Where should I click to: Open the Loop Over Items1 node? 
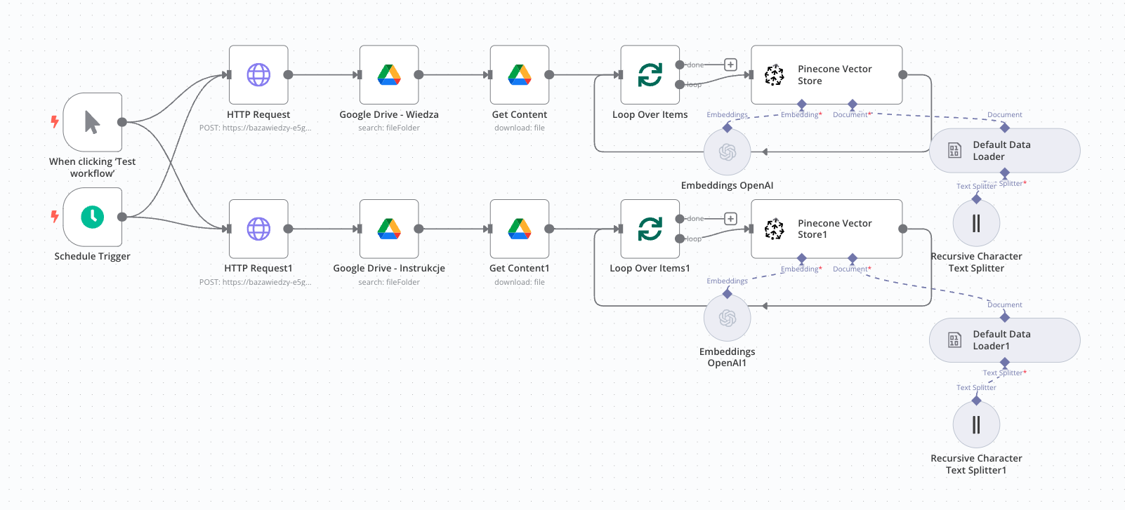point(650,229)
